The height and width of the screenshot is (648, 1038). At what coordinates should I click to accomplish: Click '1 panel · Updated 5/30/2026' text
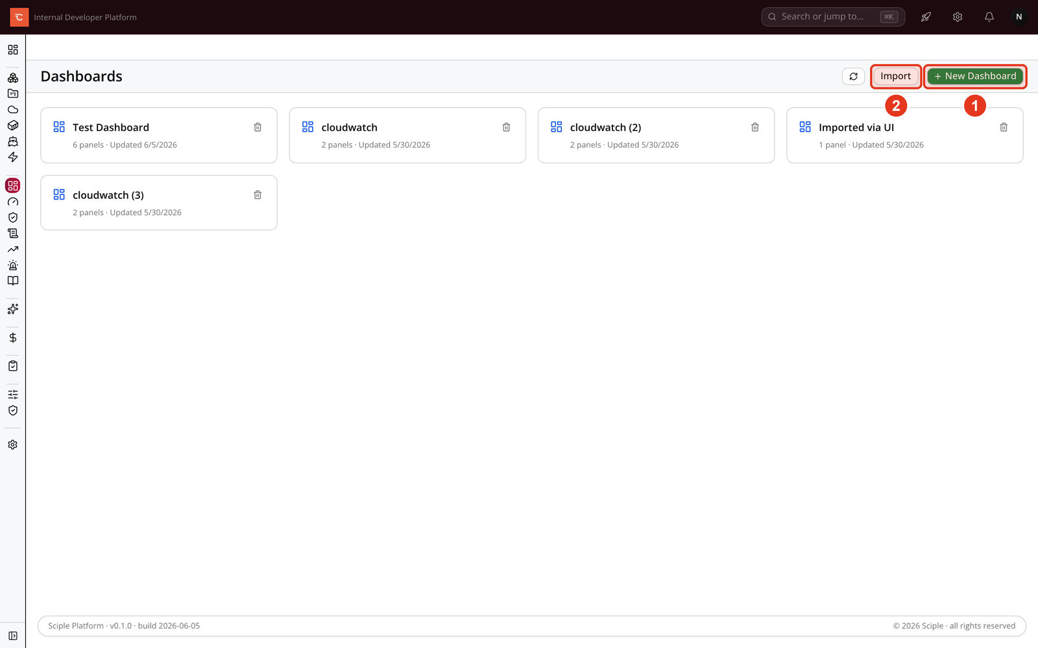click(x=871, y=145)
